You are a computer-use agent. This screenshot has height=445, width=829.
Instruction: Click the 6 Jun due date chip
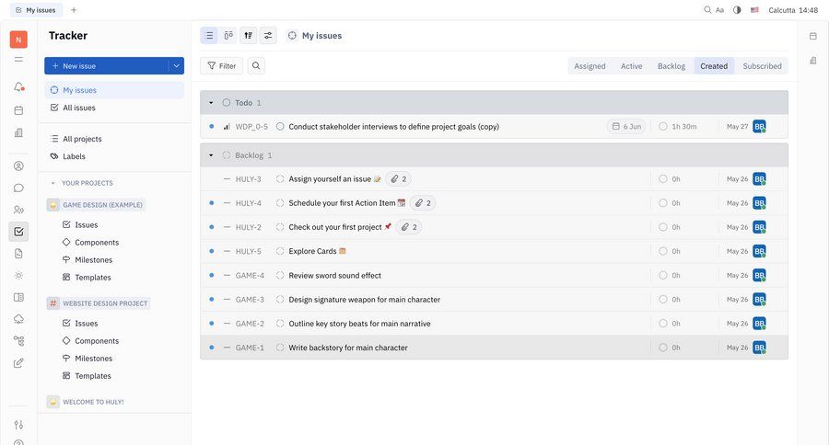626,127
